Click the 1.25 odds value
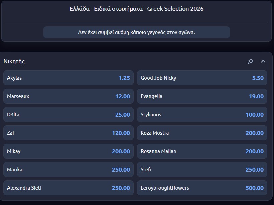Screen dimensions: 274x205 pyautogui.click(x=124, y=78)
